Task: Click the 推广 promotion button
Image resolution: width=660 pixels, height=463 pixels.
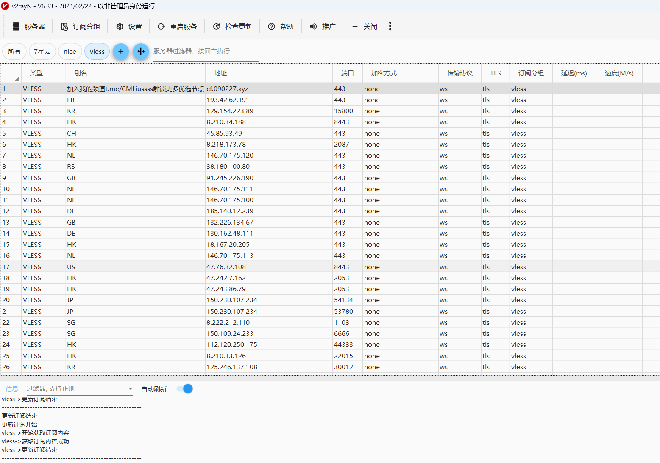Action: (323, 26)
